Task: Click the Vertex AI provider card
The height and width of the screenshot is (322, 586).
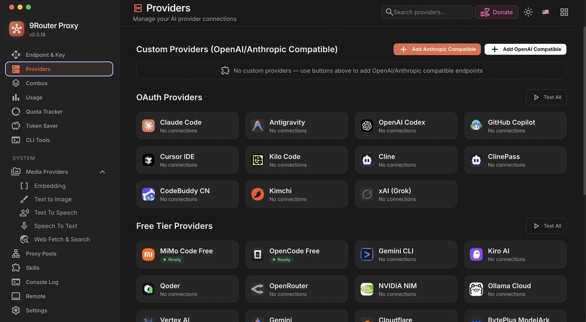Action: (x=188, y=316)
